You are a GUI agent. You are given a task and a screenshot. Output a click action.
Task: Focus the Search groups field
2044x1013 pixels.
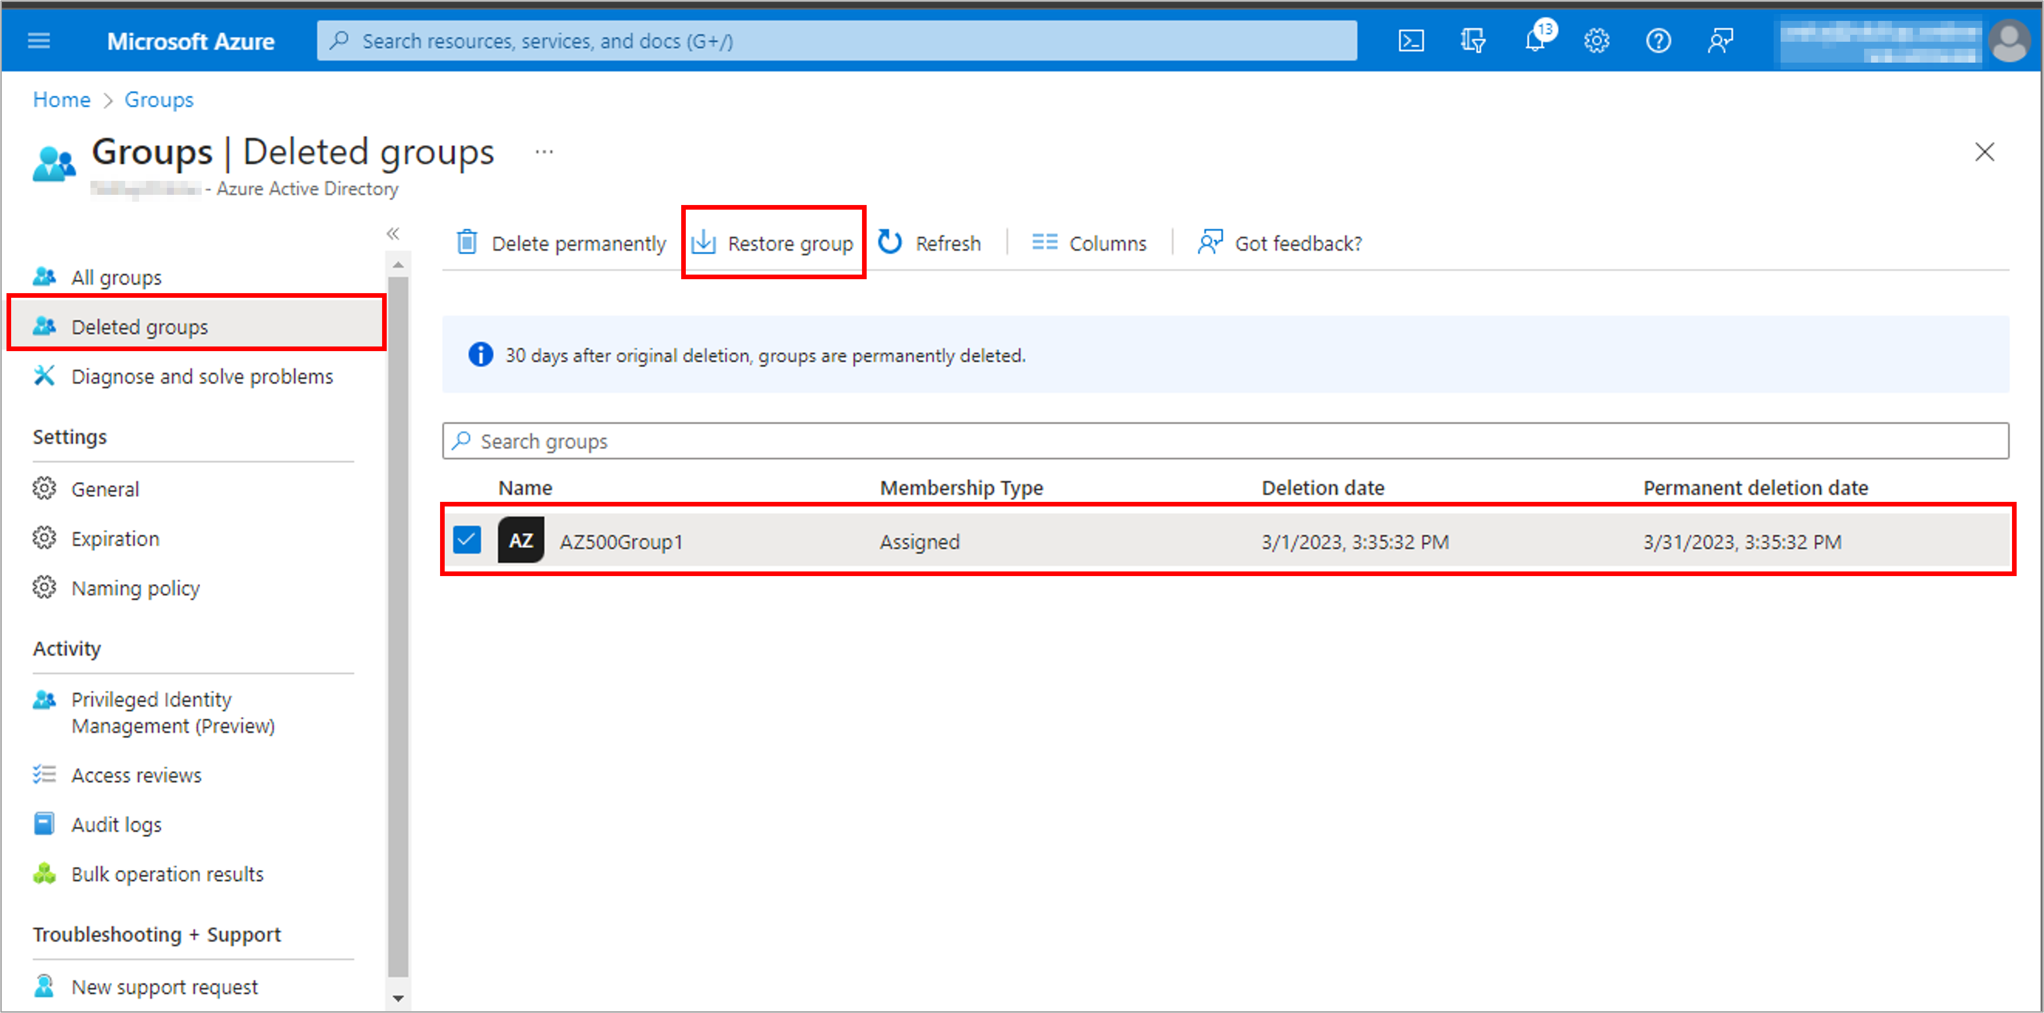[1225, 441]
